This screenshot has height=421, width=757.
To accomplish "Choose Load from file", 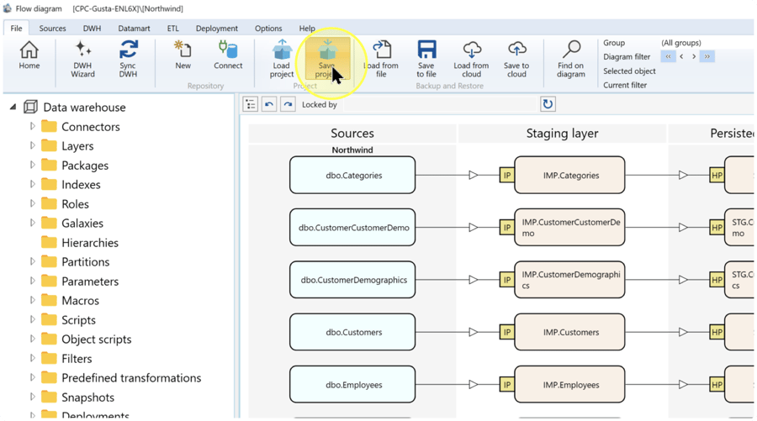I will pos(381,59).
